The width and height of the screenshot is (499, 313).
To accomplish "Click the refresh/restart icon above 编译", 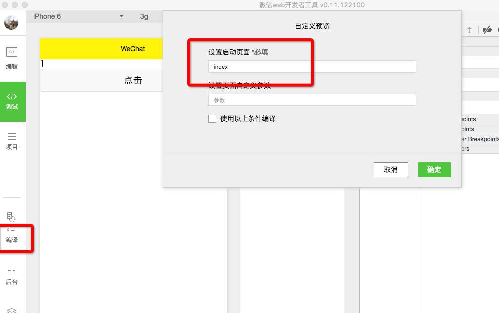I will [11, 217].
